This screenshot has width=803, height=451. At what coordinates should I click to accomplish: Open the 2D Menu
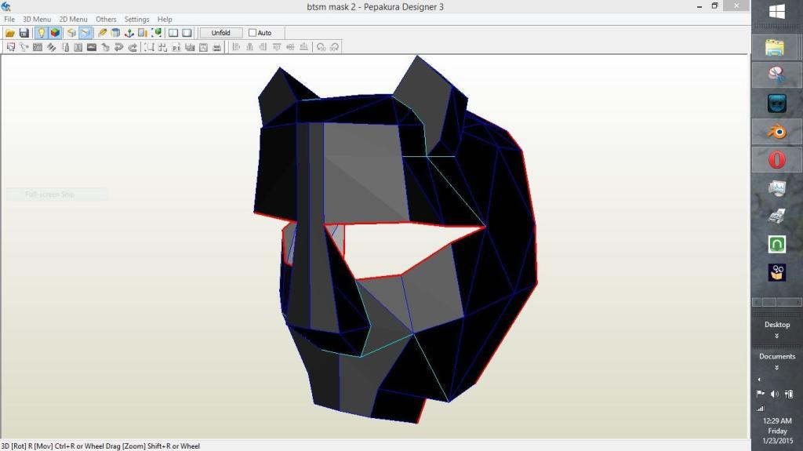[x=73, y=19]
